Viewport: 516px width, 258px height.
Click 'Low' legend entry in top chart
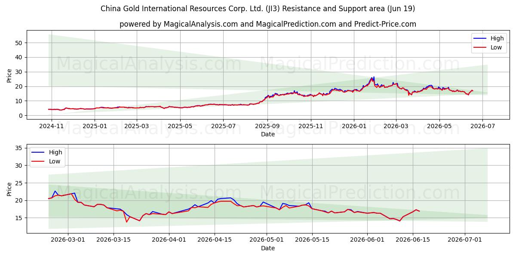496,47
